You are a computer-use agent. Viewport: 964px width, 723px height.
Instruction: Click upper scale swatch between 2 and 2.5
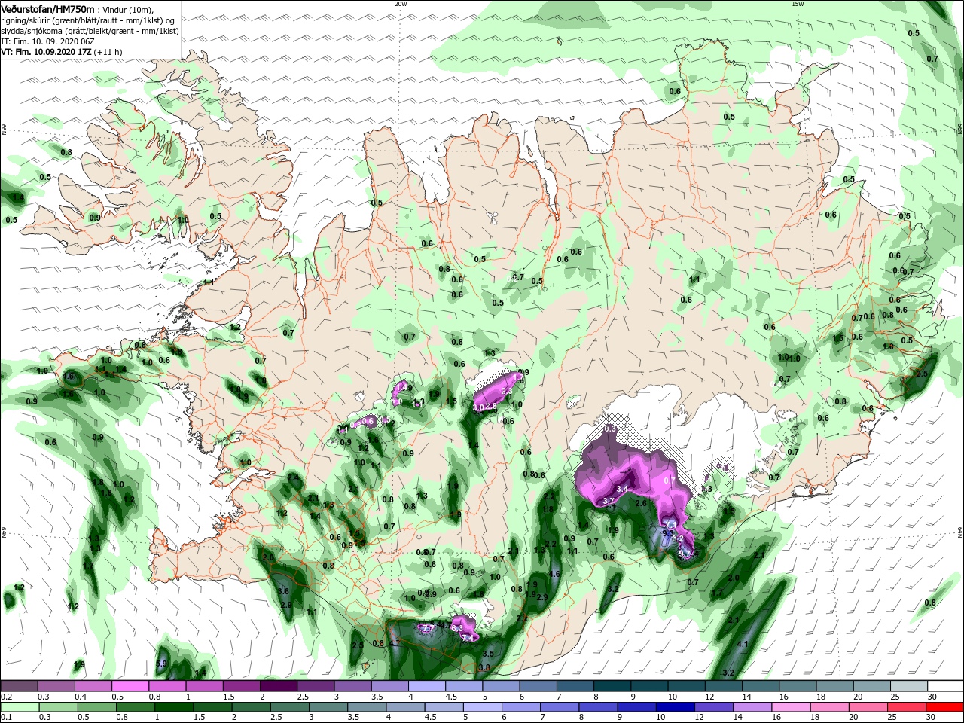(x=278, y=686)
